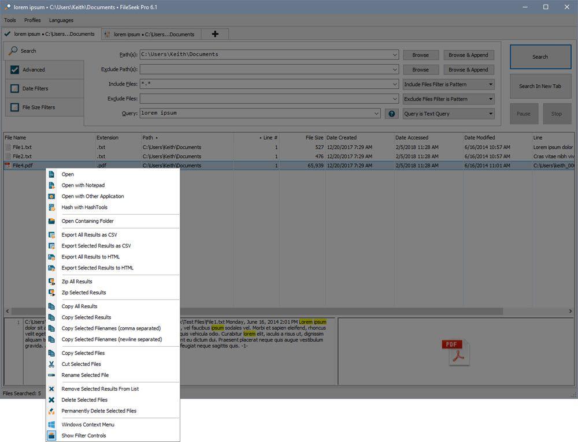
Task: Click the Show Filter Controls icon
Action: pos(51,436)
